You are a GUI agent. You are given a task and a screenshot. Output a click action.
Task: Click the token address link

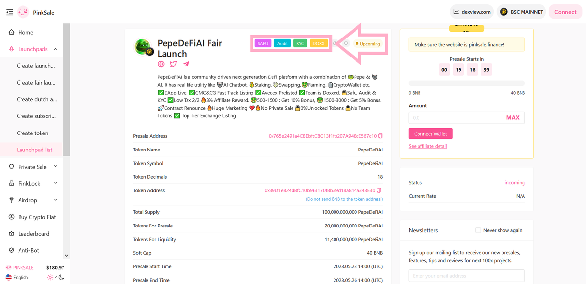320,190
